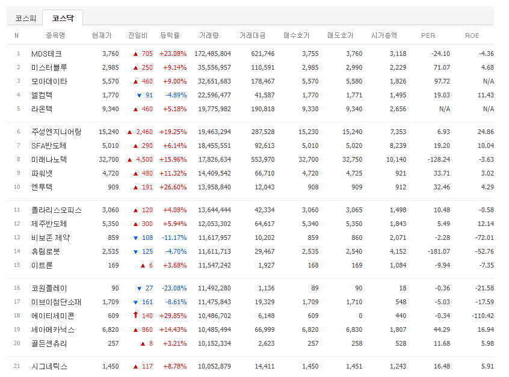
Task: Open stock SFA반도체
Action: pyautogui.click(x=49, y=146)
